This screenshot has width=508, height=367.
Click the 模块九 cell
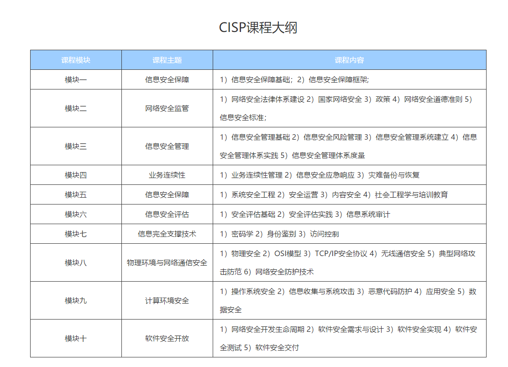point(76,300)
